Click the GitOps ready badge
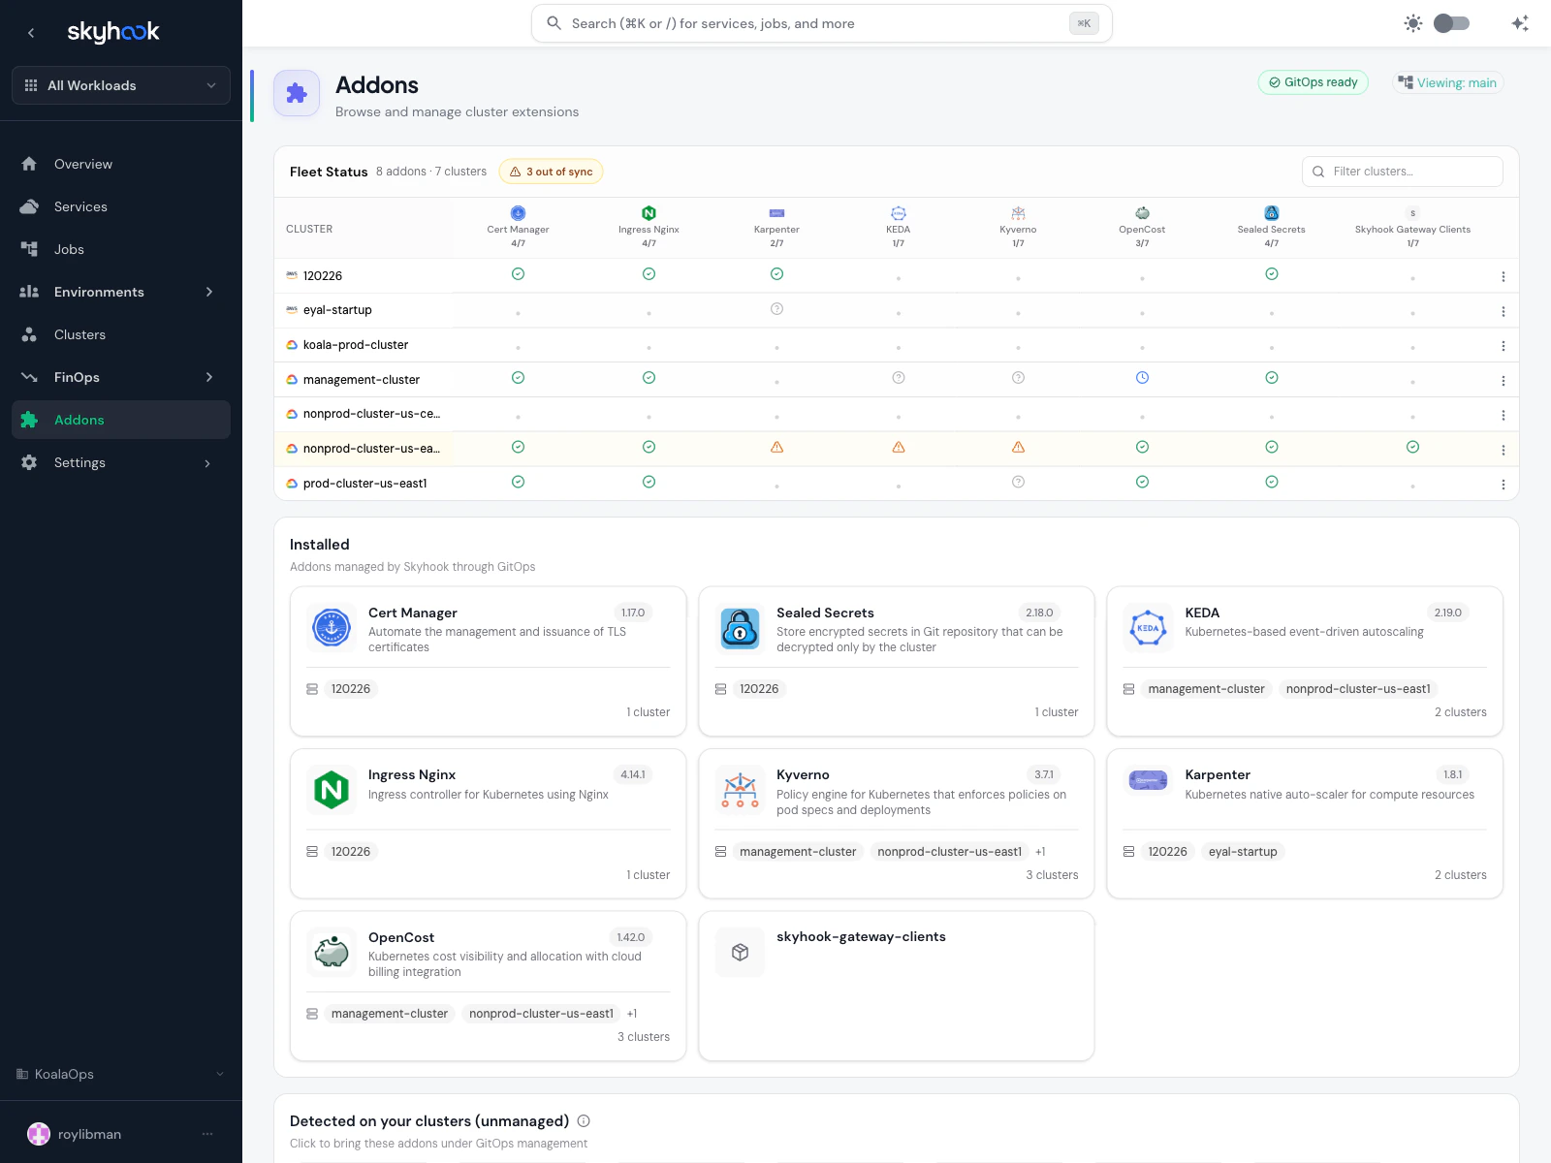 coord(1314,82)
